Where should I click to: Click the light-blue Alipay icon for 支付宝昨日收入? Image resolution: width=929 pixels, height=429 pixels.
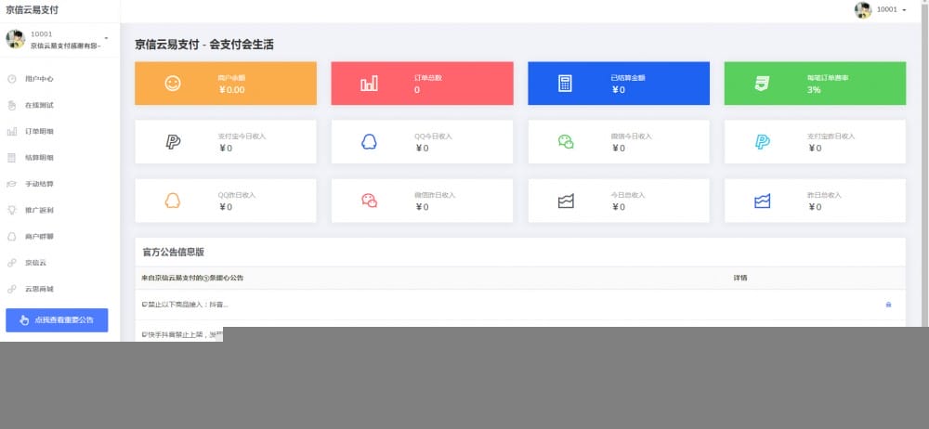763,142
